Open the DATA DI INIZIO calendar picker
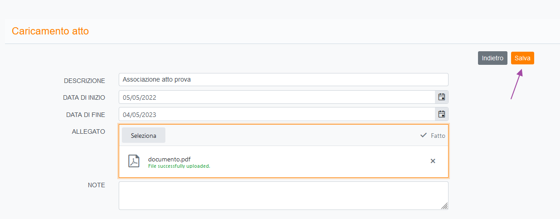Image resolution: width=560 pixels, height=219 pixels. pos(441,97)
